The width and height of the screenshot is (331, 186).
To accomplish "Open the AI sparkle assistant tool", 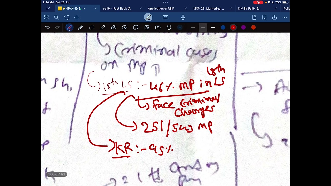I will tap(67, 17).
